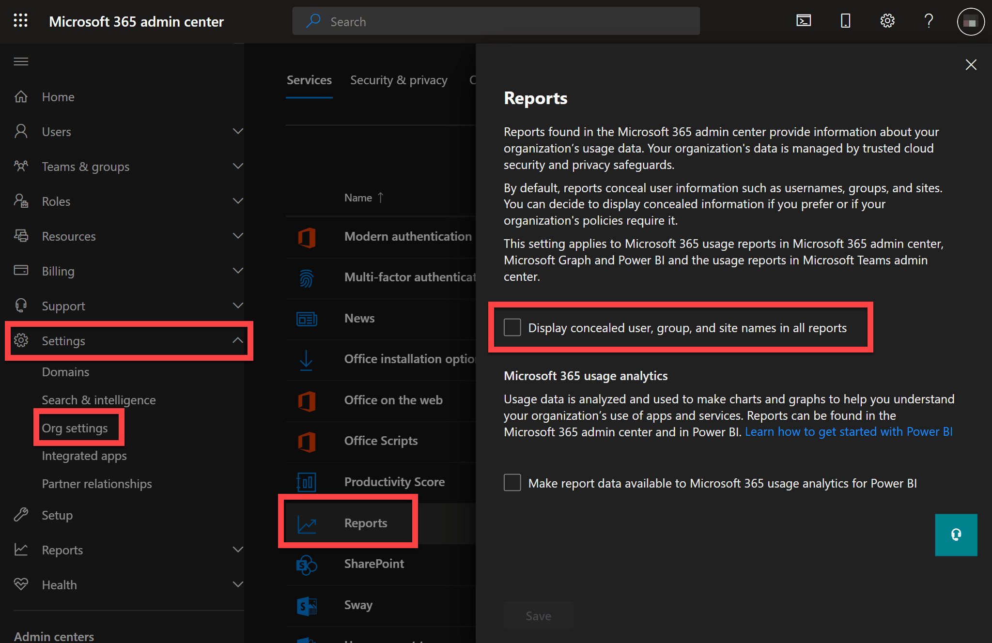Screen dimensions: 992x643
Task: Click the Modern authentication Office icon
Action: 307,237
